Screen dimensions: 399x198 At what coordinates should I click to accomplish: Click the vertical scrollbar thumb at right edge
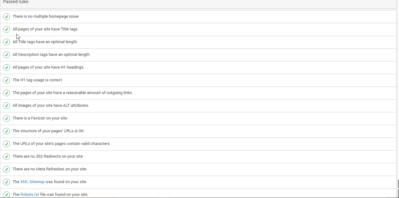click(397, 183)
